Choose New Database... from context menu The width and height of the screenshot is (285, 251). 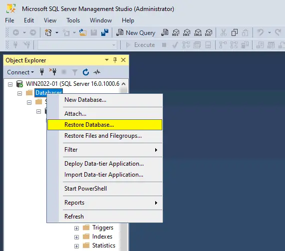point(105,100)
